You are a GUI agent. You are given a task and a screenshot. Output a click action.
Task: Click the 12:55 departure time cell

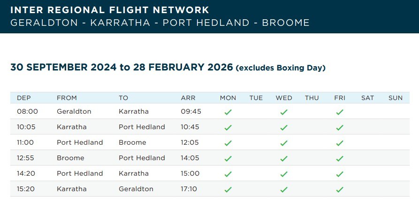(25, 158)
